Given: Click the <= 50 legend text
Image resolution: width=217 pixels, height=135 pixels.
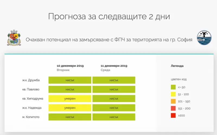Looking at the screenshot, I should 181,87.
